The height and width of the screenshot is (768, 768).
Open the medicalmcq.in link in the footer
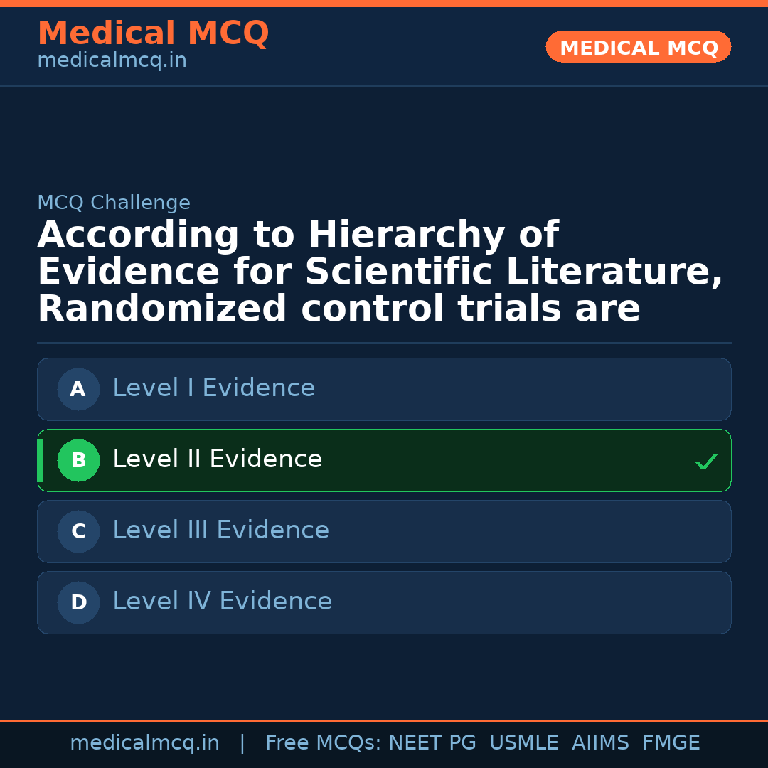[144, 743]
